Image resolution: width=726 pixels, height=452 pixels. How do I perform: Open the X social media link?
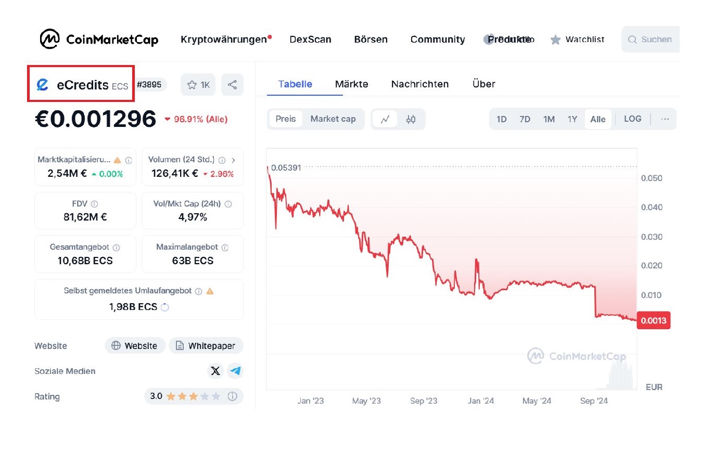[215, 371]
